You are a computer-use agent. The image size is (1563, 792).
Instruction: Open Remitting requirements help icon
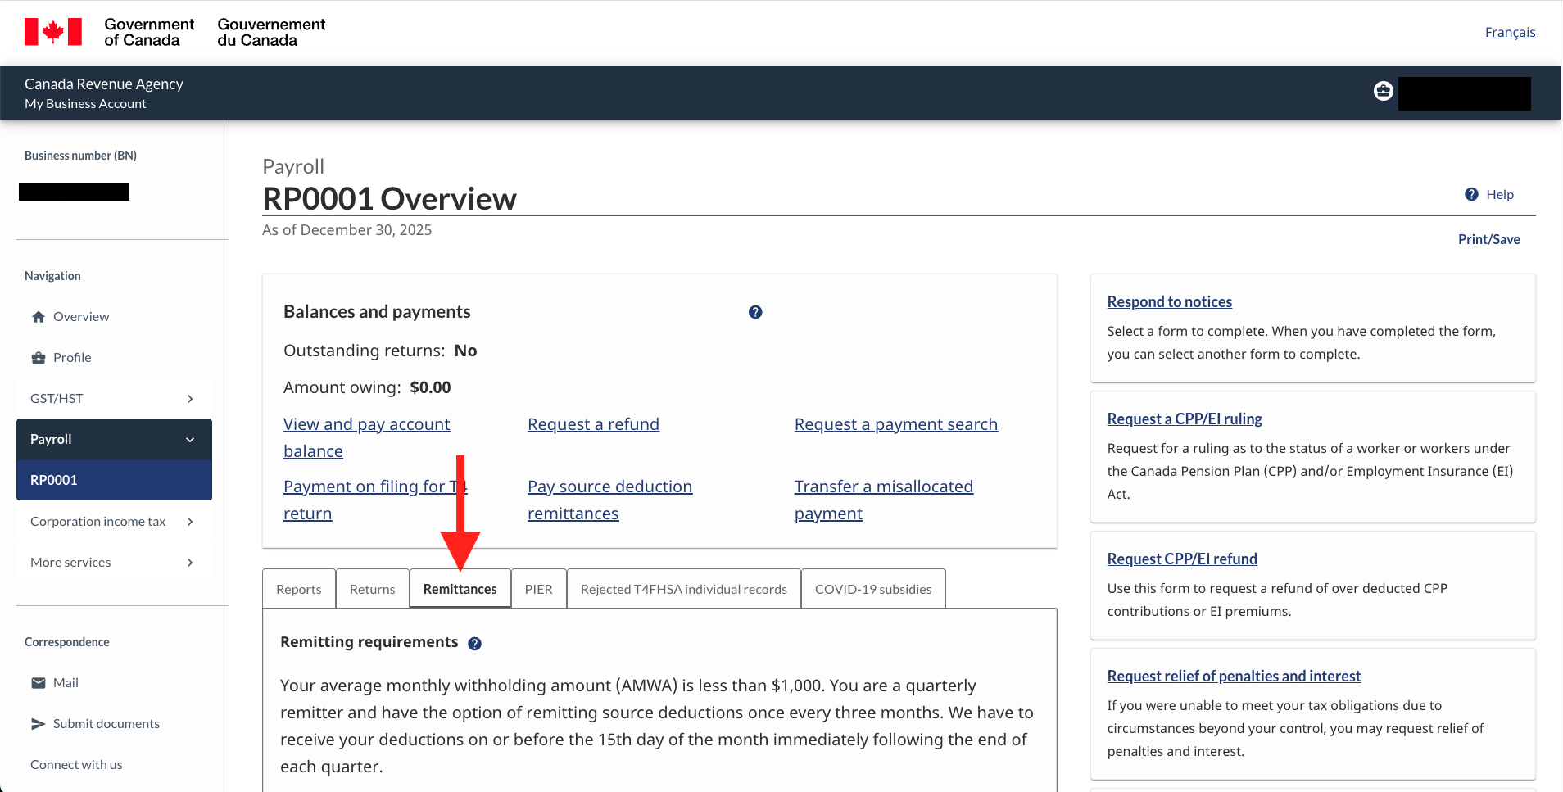tap(474, 644)
